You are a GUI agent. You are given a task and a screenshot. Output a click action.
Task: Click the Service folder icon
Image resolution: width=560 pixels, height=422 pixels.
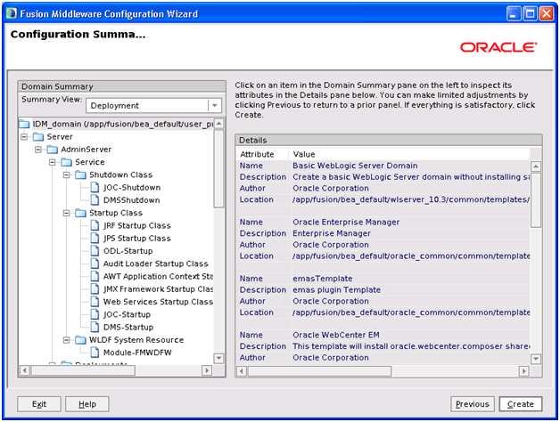coord(66,162)
